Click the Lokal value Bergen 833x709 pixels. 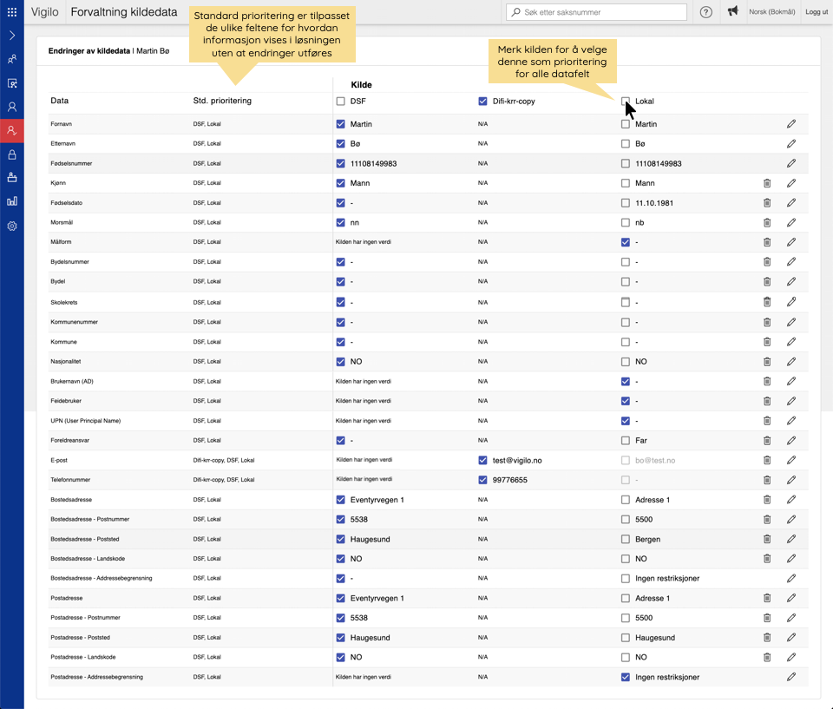coord(647,539)
